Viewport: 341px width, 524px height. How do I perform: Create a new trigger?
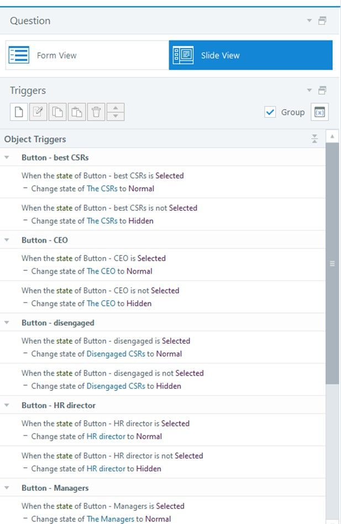[19, 112]
